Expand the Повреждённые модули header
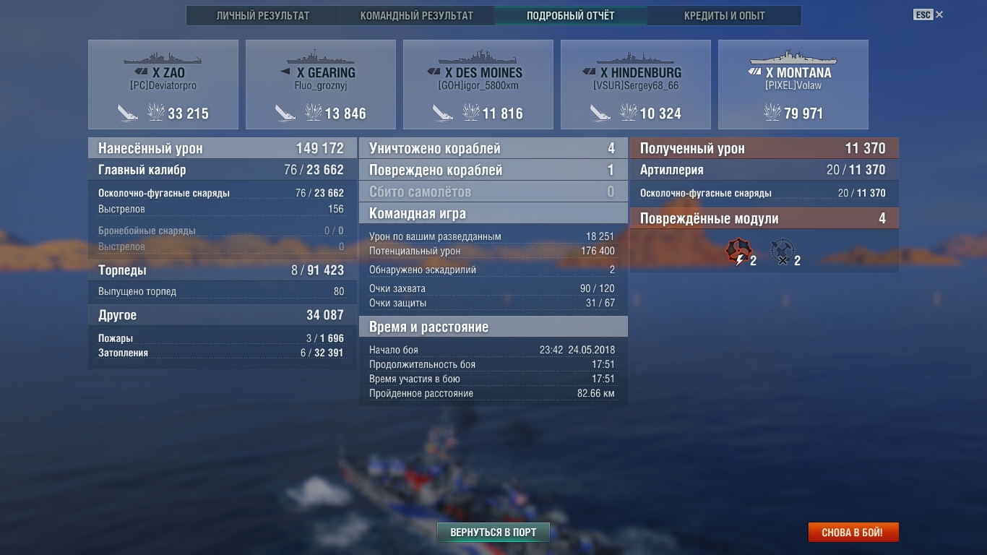The image size is (987, 555). pyautogui.click(x=764, y=218)
